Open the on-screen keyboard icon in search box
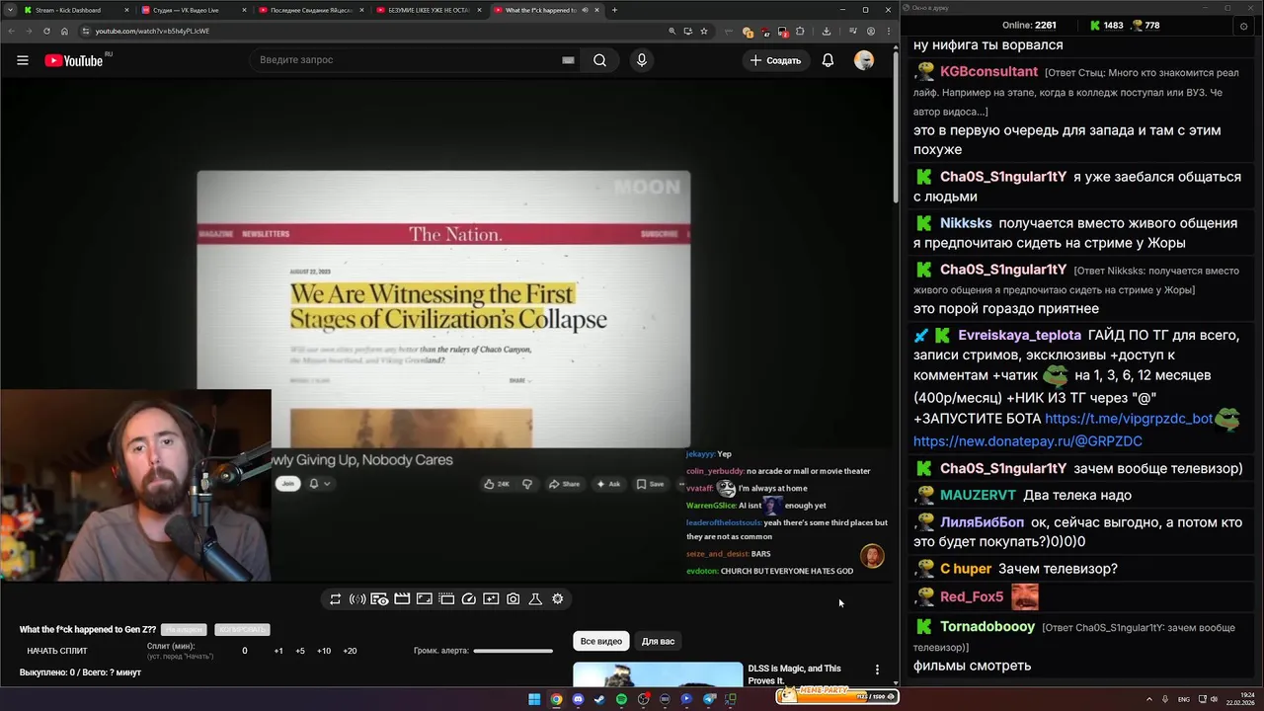 (568, 60)
